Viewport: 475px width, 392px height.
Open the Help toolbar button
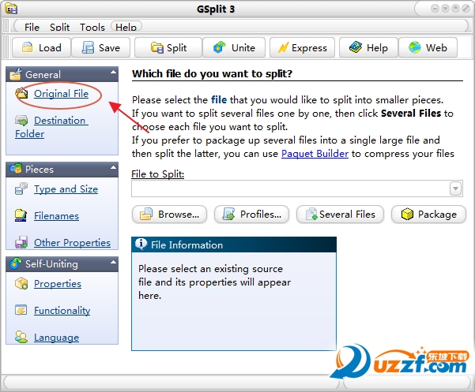point(368,47)
